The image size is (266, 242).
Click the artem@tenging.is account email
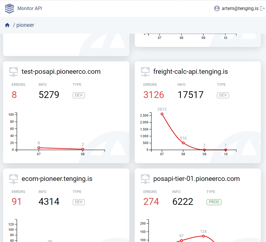tap(240, 9)
